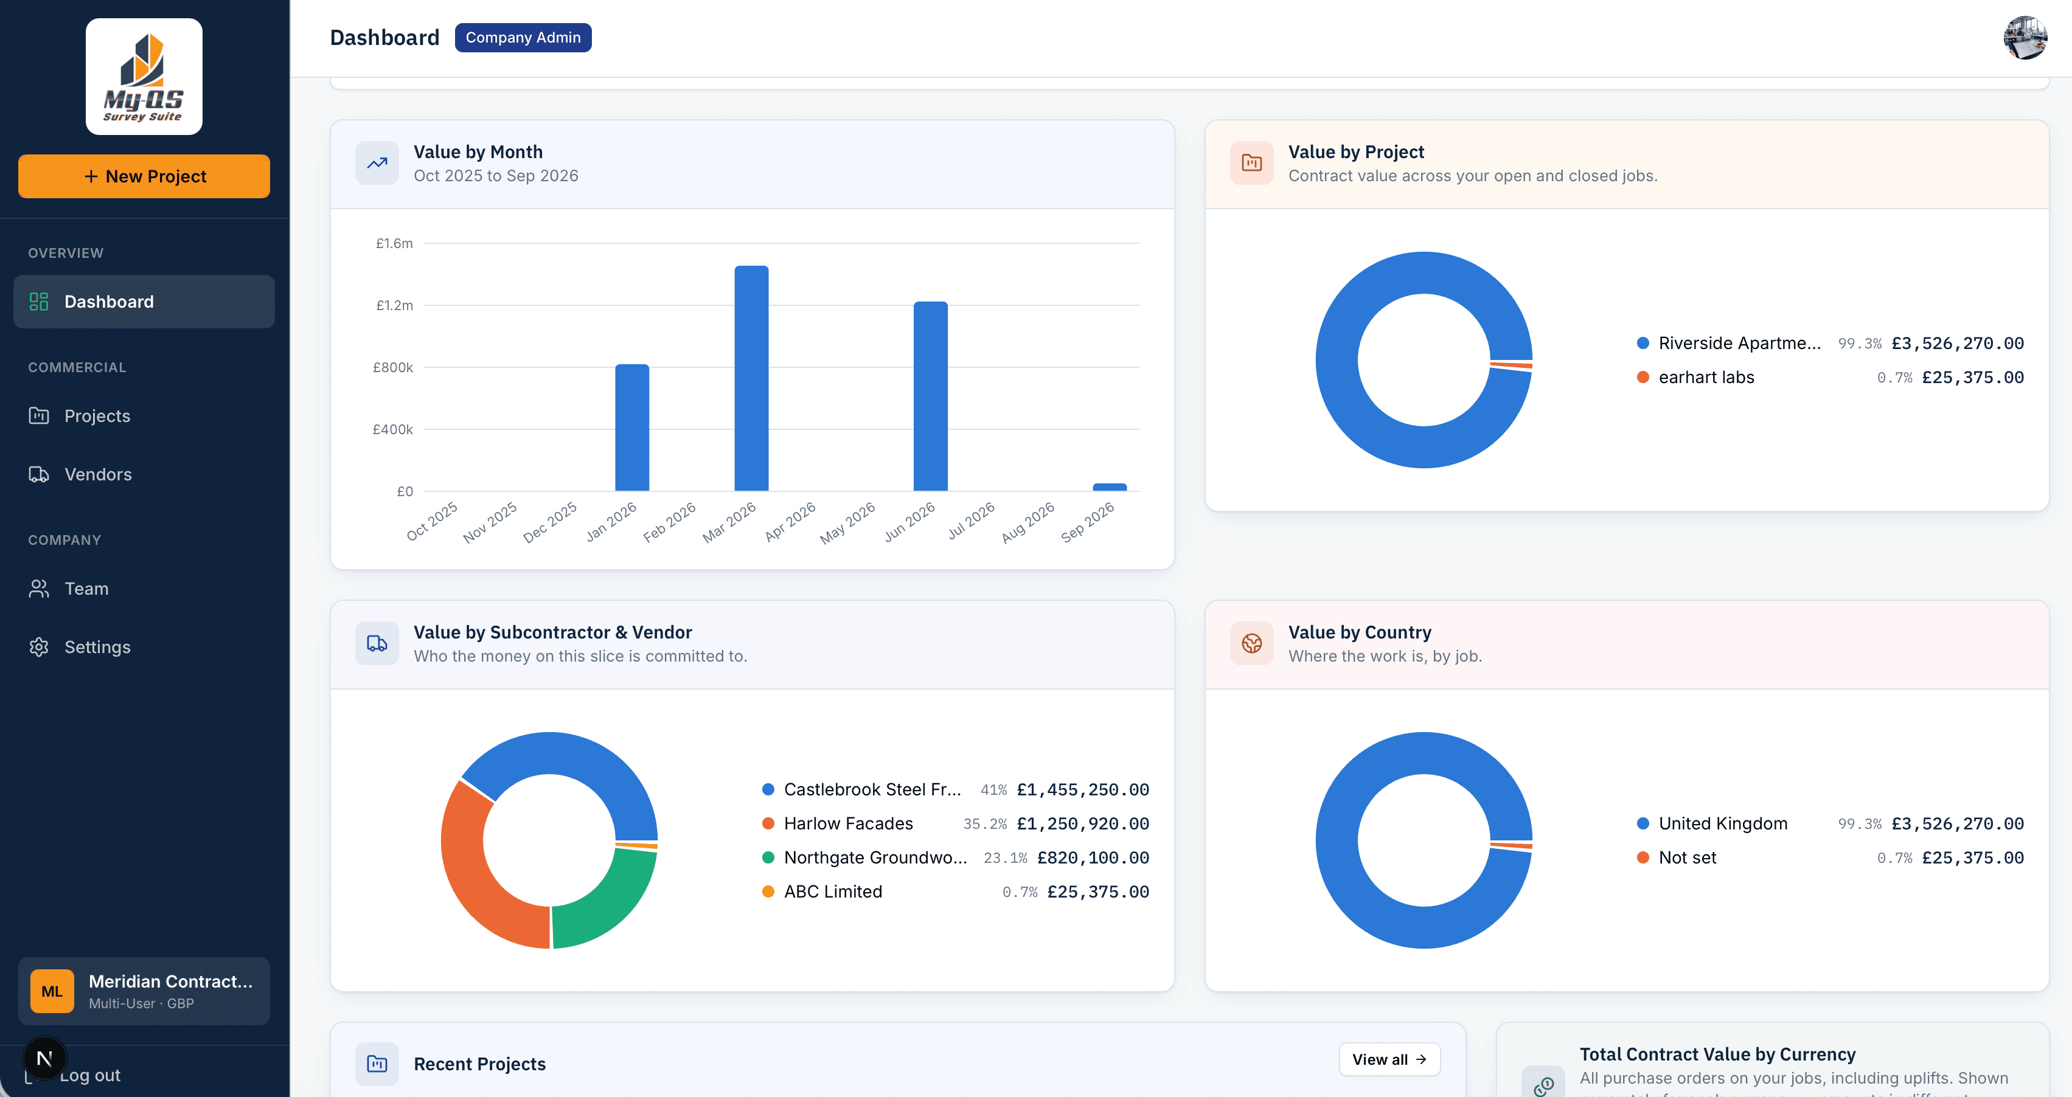Click the Northgate Groundwo... legend entry
Screen dimensions: 2072x1097
tap(956, 857)
